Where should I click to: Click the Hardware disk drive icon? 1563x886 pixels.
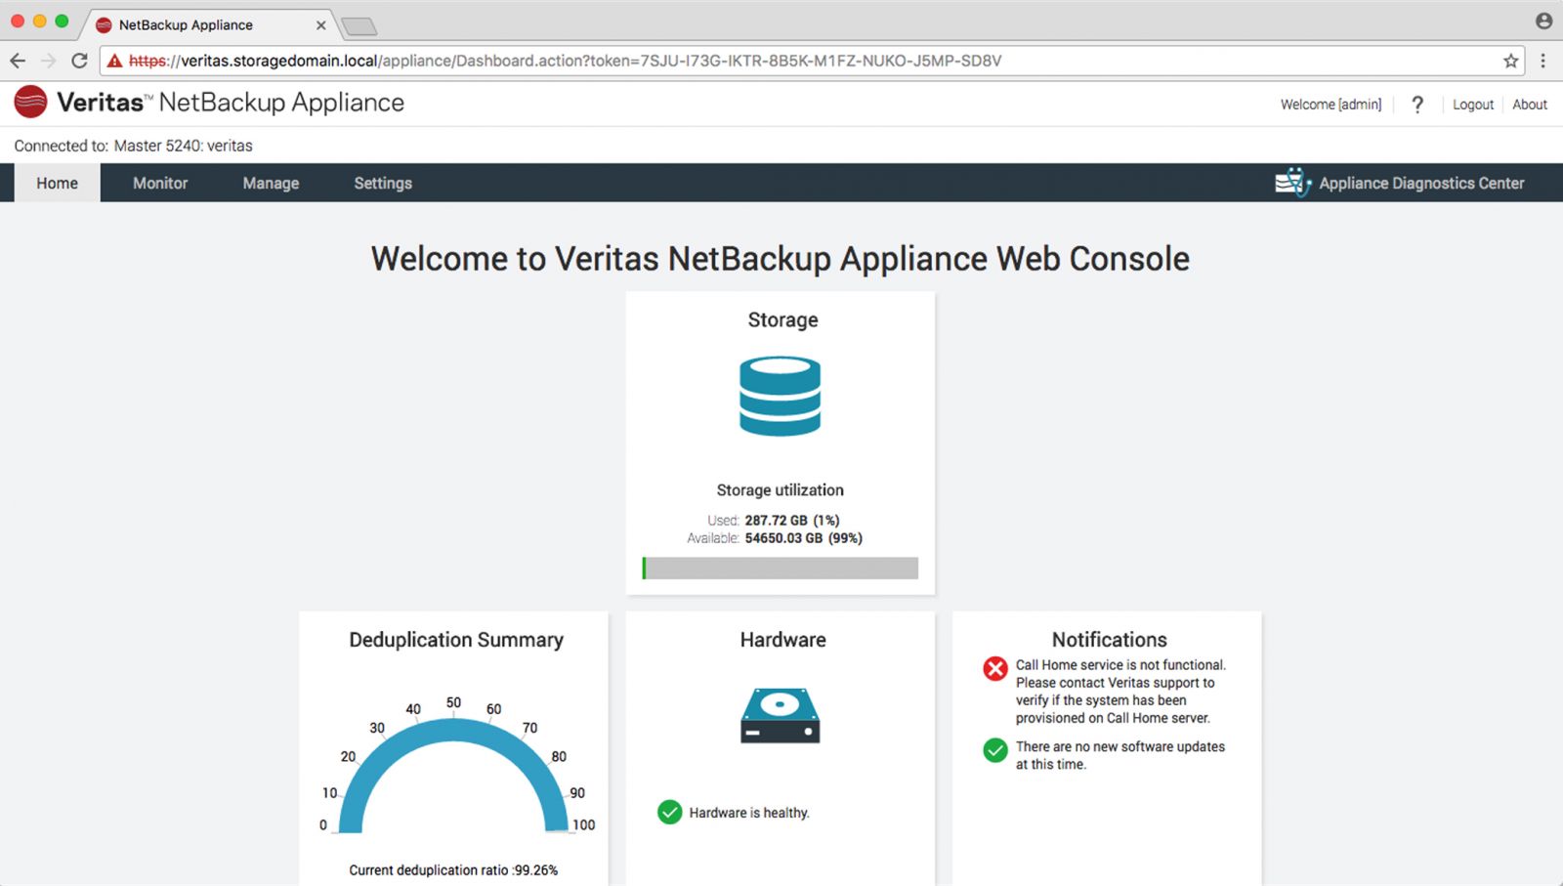point(780,715)
